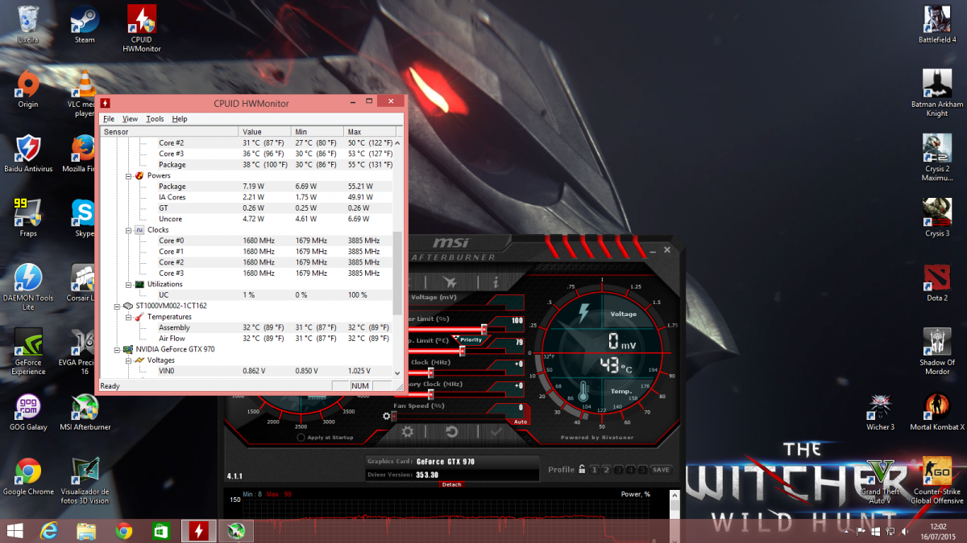The height and width of the screenshot is (543, 967).
Task: Click the Sensor column header
Action: (x=169, y=131)
